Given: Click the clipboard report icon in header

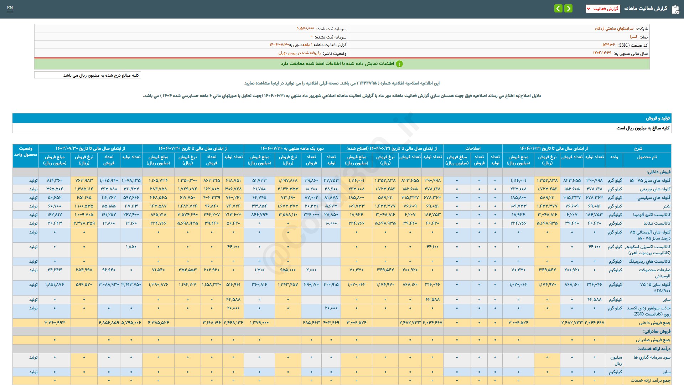Looking at the screenshot, I should click(x=675, y=9).
